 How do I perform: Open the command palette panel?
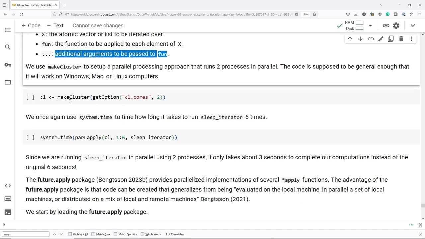[x=8, y=199]
